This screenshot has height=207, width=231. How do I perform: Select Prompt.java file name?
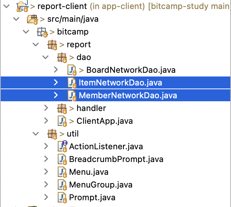(x=92, y=198)
